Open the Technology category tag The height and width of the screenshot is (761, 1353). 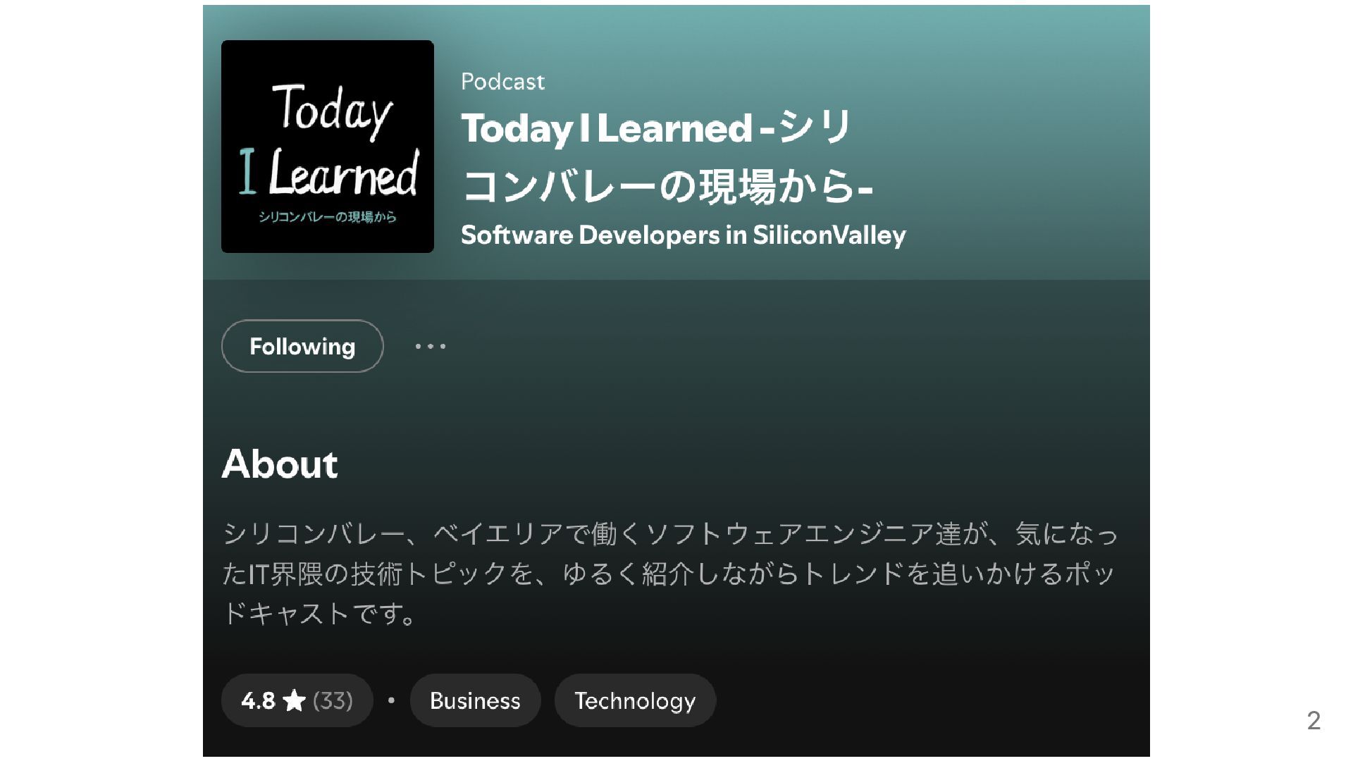click(635, 700)
